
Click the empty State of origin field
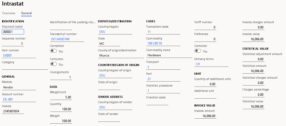pyautogui.click(x=109, y=87)
